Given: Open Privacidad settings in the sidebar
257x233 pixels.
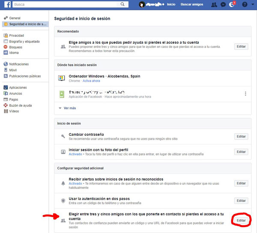Looking at the screenshot, I should [x=16, y=36].
